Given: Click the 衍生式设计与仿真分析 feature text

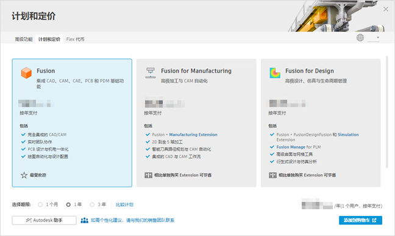Looking at the screenshot, I should click(x=296, y=162).
